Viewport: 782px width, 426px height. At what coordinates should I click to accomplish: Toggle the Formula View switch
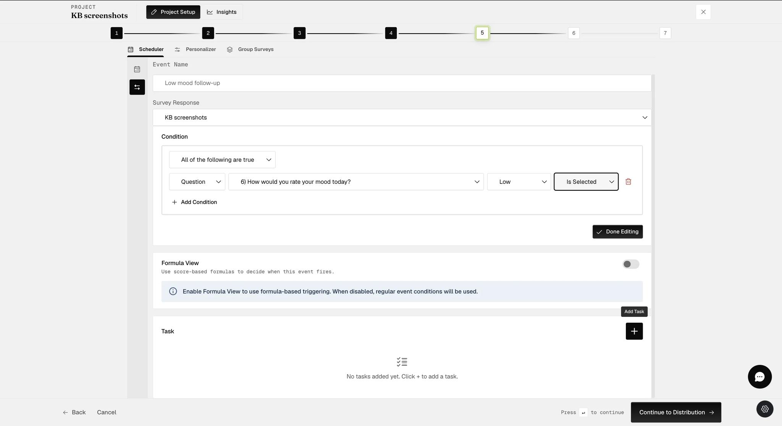(x=630, y=264)
